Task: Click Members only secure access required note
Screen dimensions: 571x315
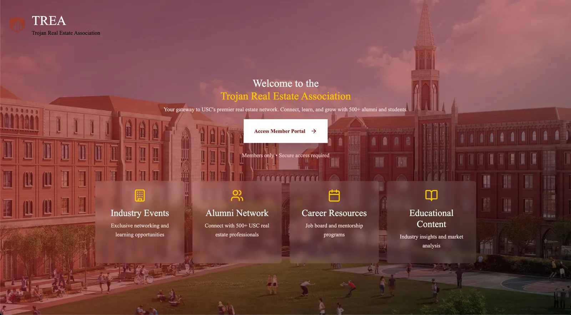Action: pos(285,156)
